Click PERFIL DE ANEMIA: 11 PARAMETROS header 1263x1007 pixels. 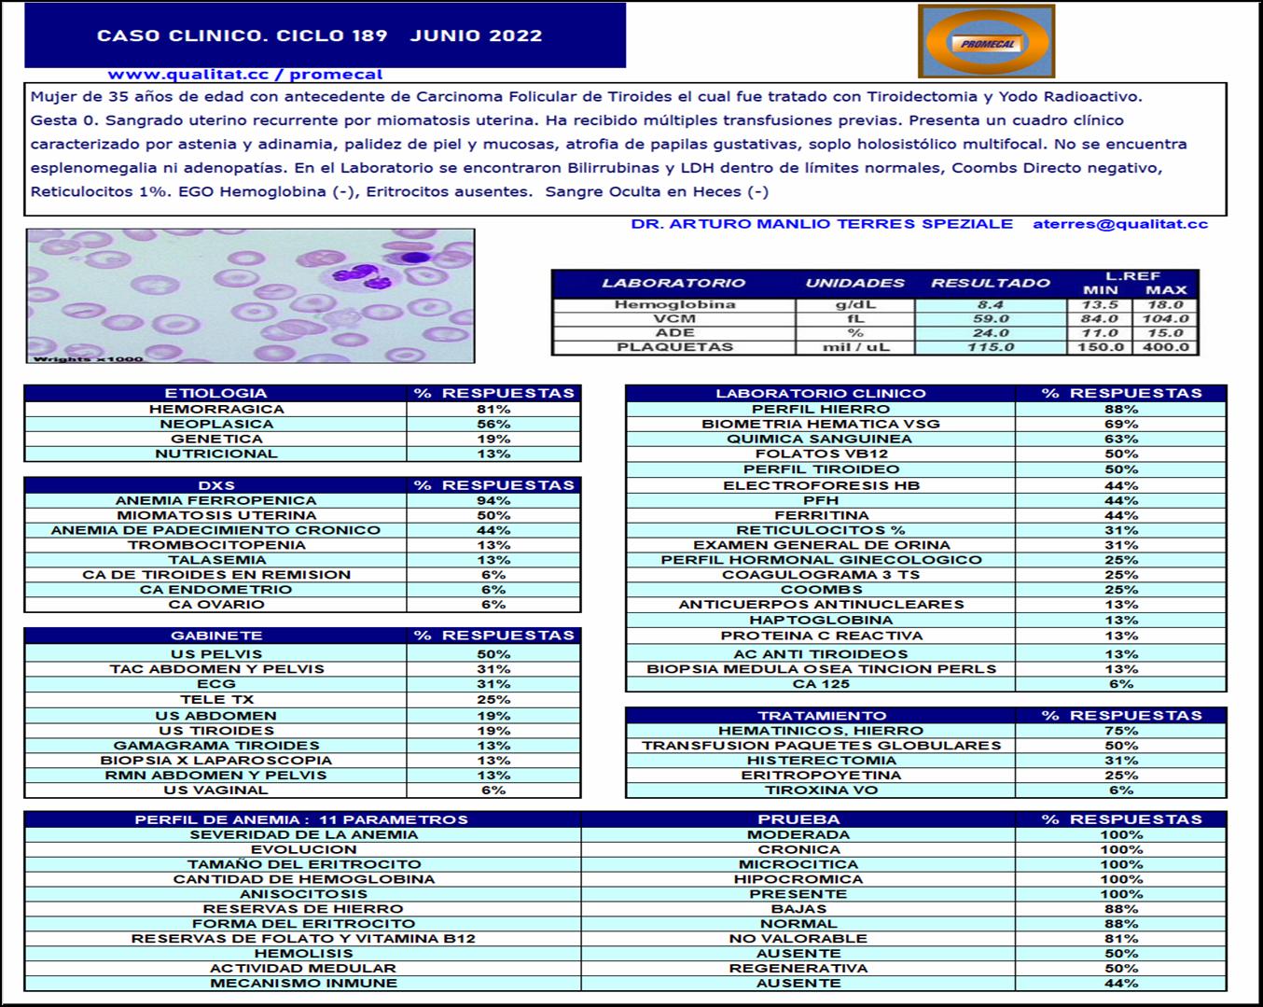point(302,819)
